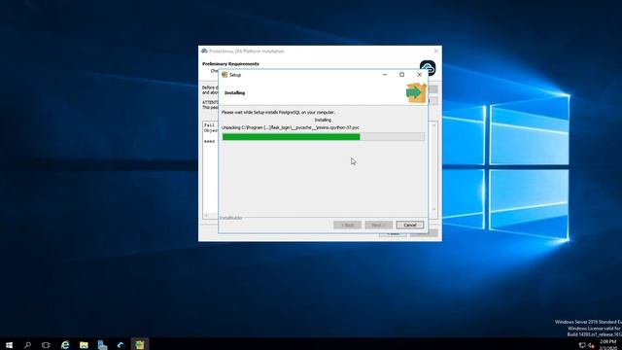622x350 pixels.
Task: Maximize the Setup dialog window
Action: 401,75
